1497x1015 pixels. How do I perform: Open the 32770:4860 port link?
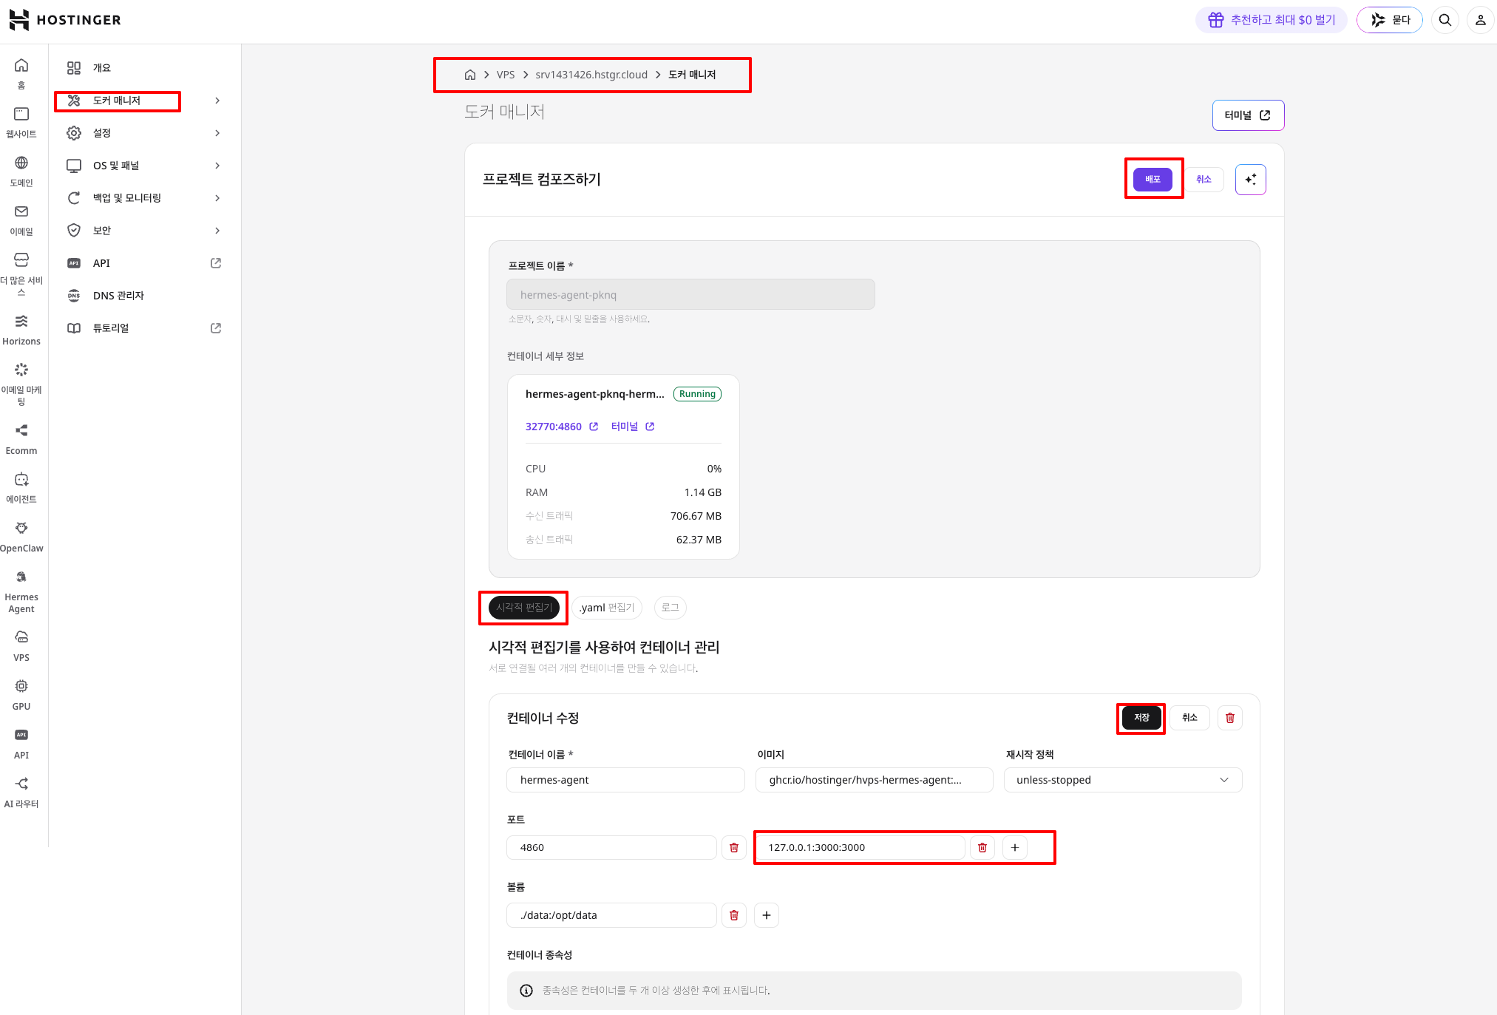562,427
